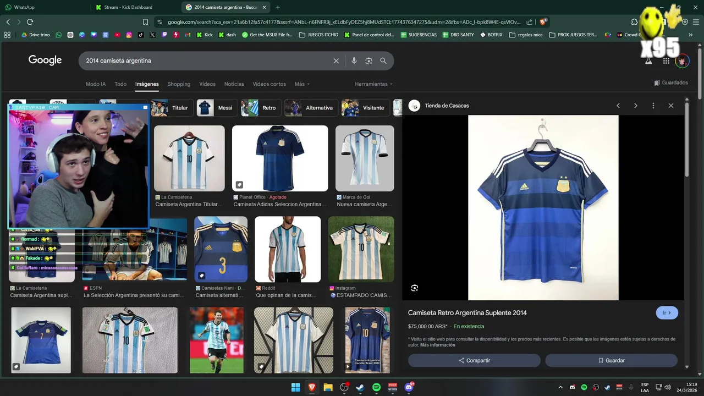The width and height of the screenshot is (704, 396).
Task: Open Drive trino bookmark
Action: (35, 35)
